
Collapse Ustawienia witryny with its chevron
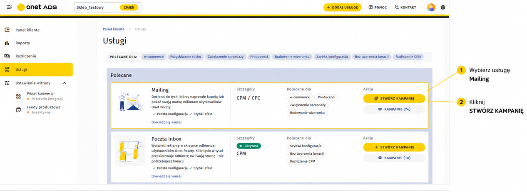(65, 83)
